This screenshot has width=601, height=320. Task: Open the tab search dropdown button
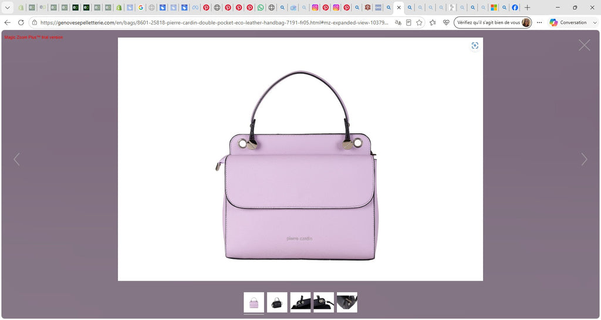pos(7,7)
